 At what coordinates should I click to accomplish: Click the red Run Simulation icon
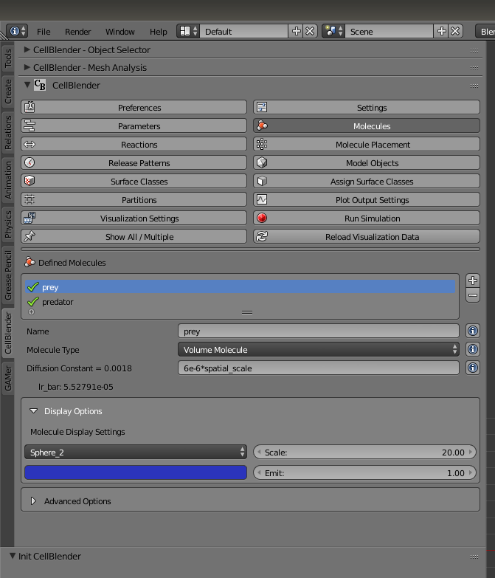click(262, 218)
